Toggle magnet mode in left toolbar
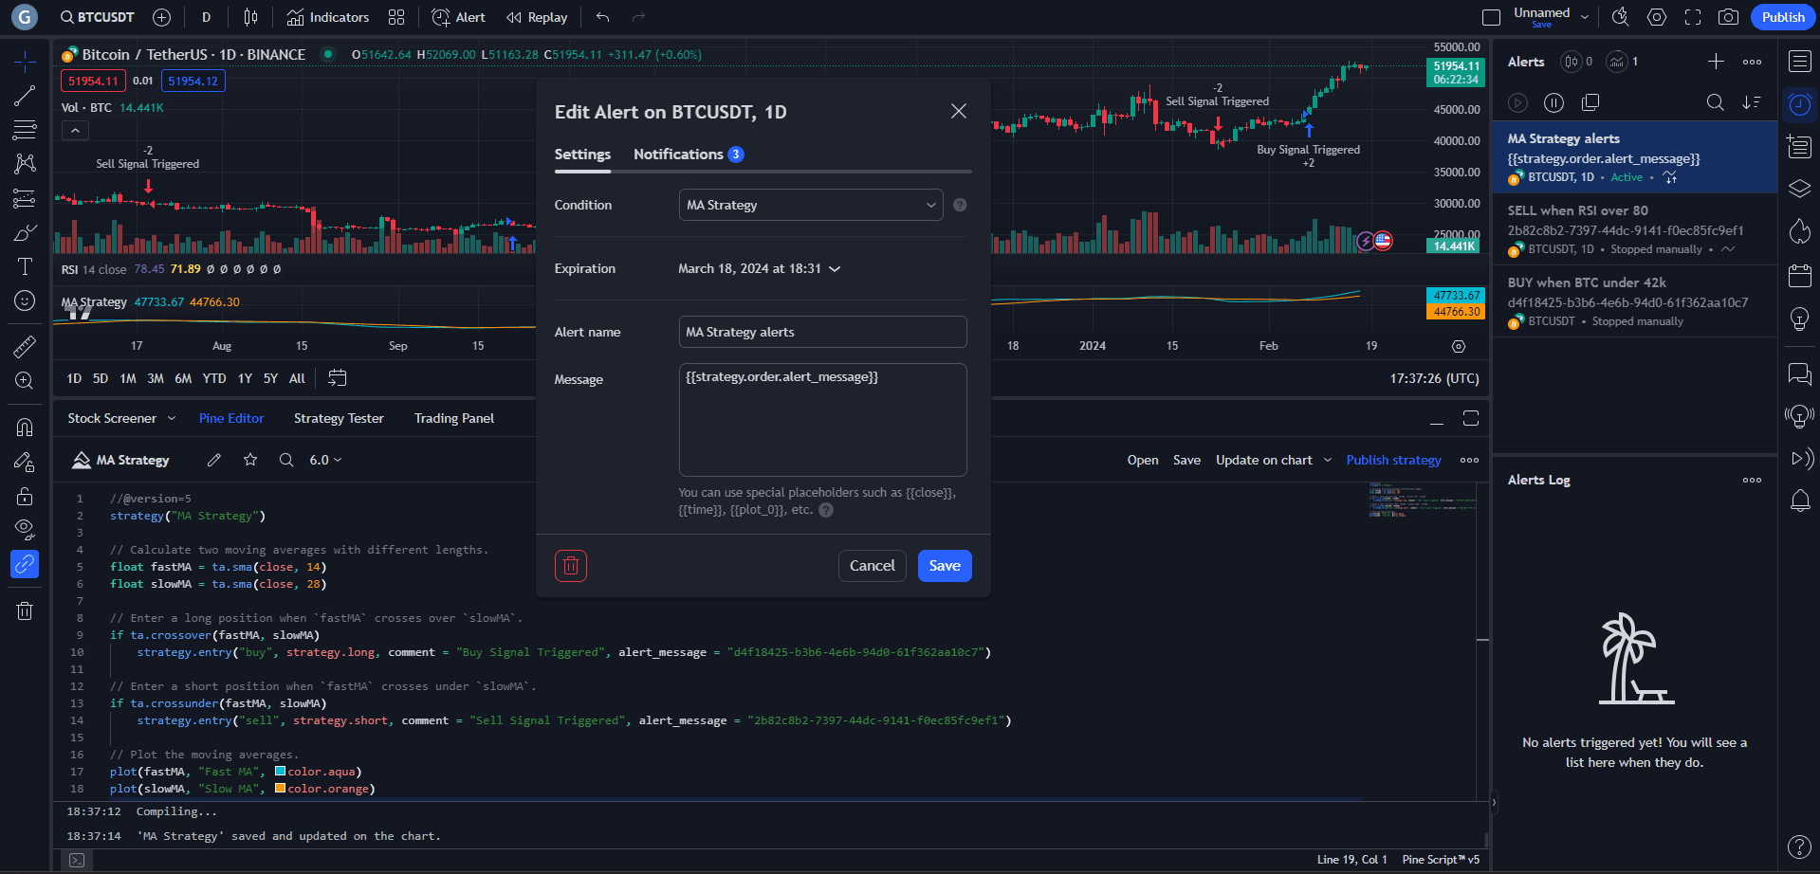The width and height of the screenshot is (1820, 874). pos(25,428)
